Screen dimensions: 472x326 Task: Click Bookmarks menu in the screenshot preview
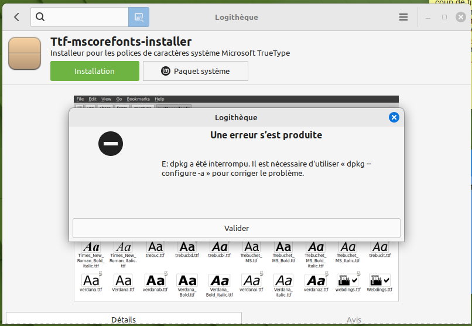click(x=138, y=99)
